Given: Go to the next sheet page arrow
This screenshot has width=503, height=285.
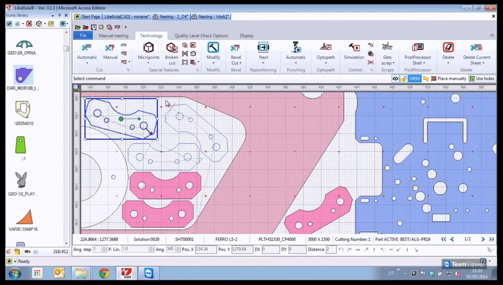Looking at the screenshot, I should point(483,239).
